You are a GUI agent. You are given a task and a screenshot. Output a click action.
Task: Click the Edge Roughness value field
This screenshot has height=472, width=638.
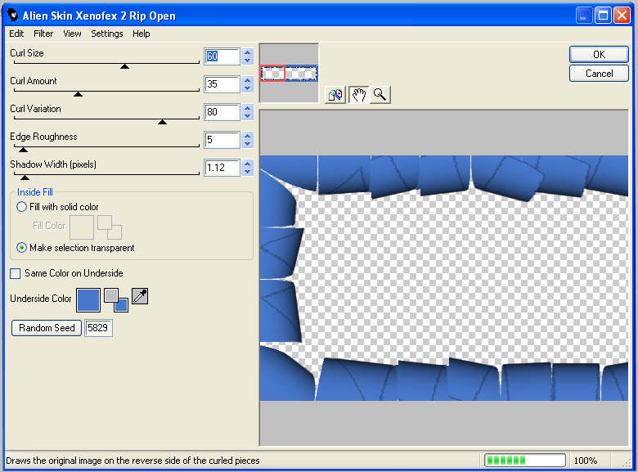222,140
